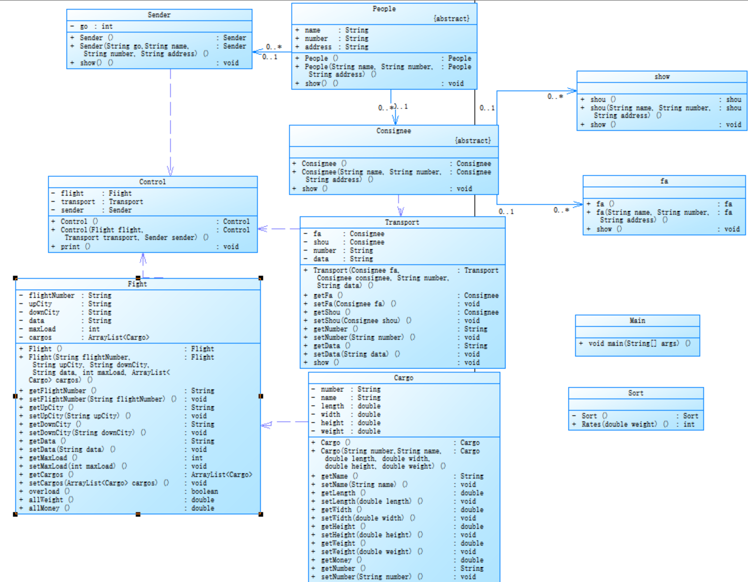Select the Control class title

tap(153, 181)
